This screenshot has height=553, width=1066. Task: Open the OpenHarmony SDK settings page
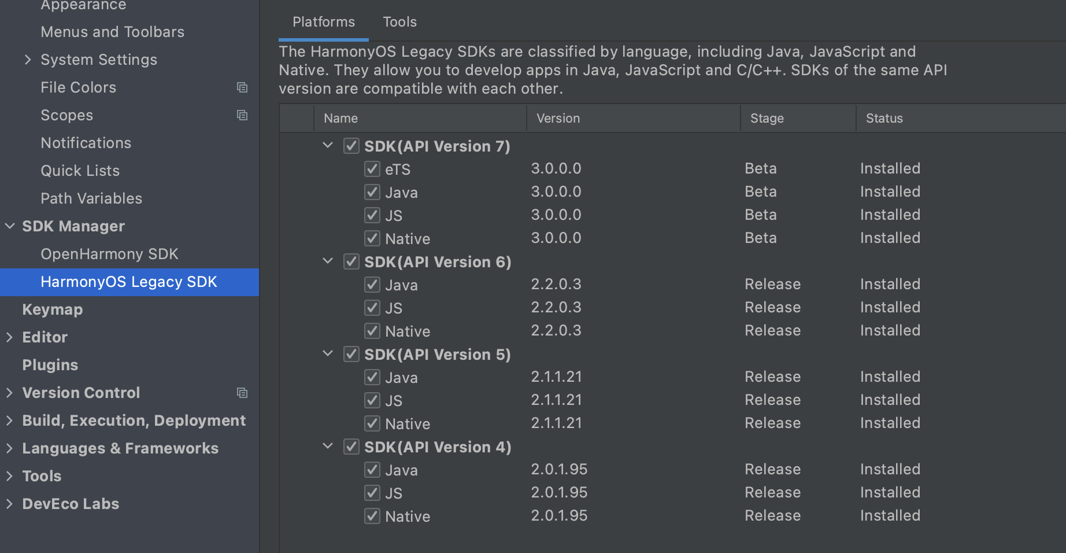coord(109,254)
